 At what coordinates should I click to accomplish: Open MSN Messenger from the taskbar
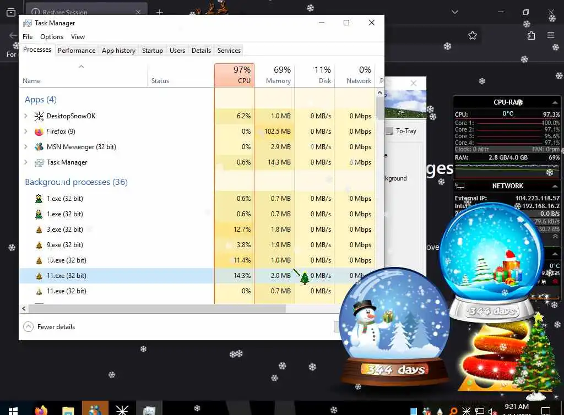[x=95, y=409]
